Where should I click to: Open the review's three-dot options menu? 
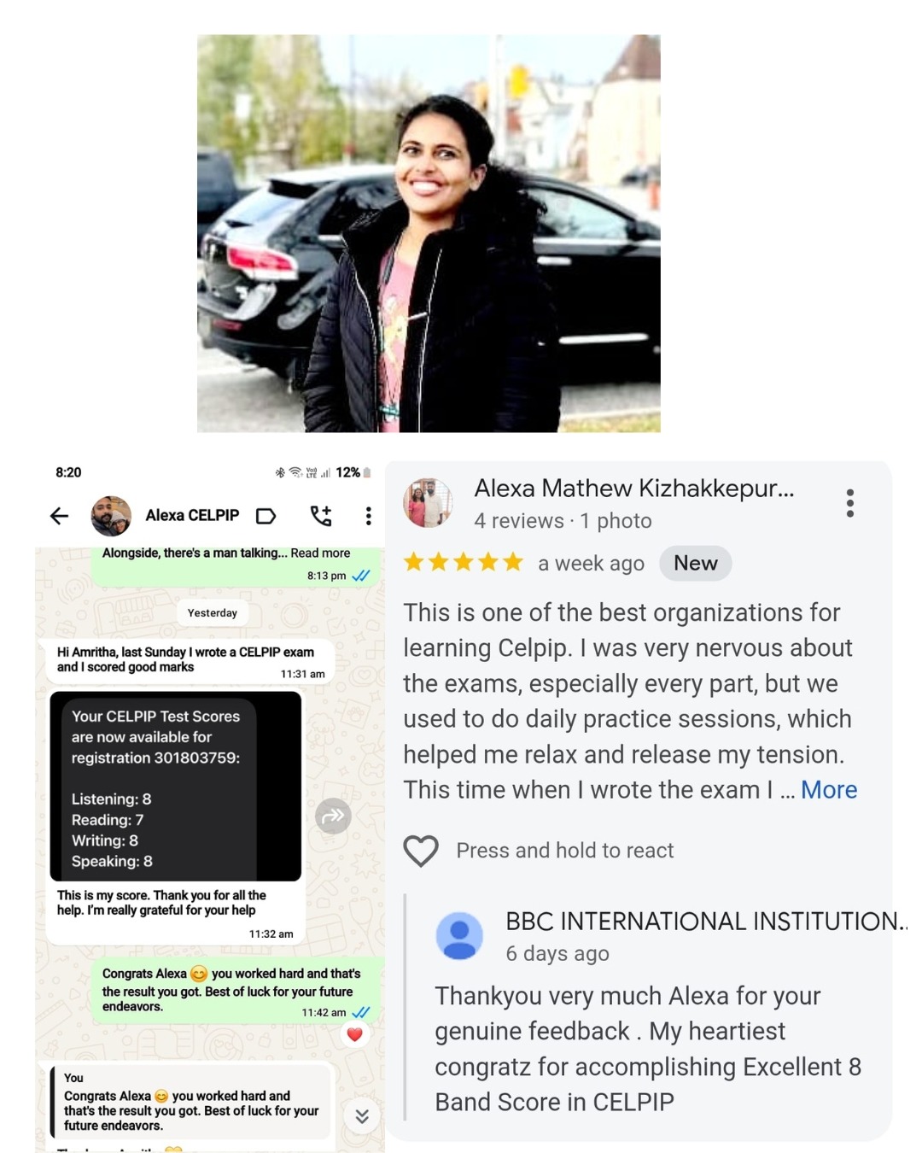coord(849,503)
